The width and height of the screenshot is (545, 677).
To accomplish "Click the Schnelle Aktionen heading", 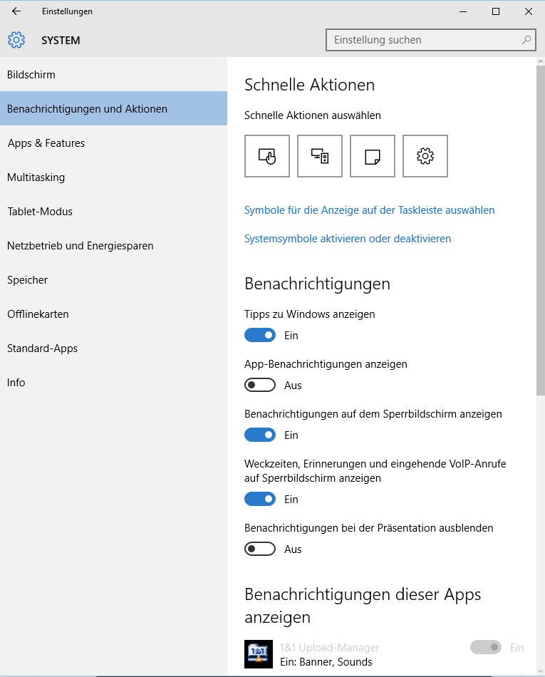I will point(309,85).
